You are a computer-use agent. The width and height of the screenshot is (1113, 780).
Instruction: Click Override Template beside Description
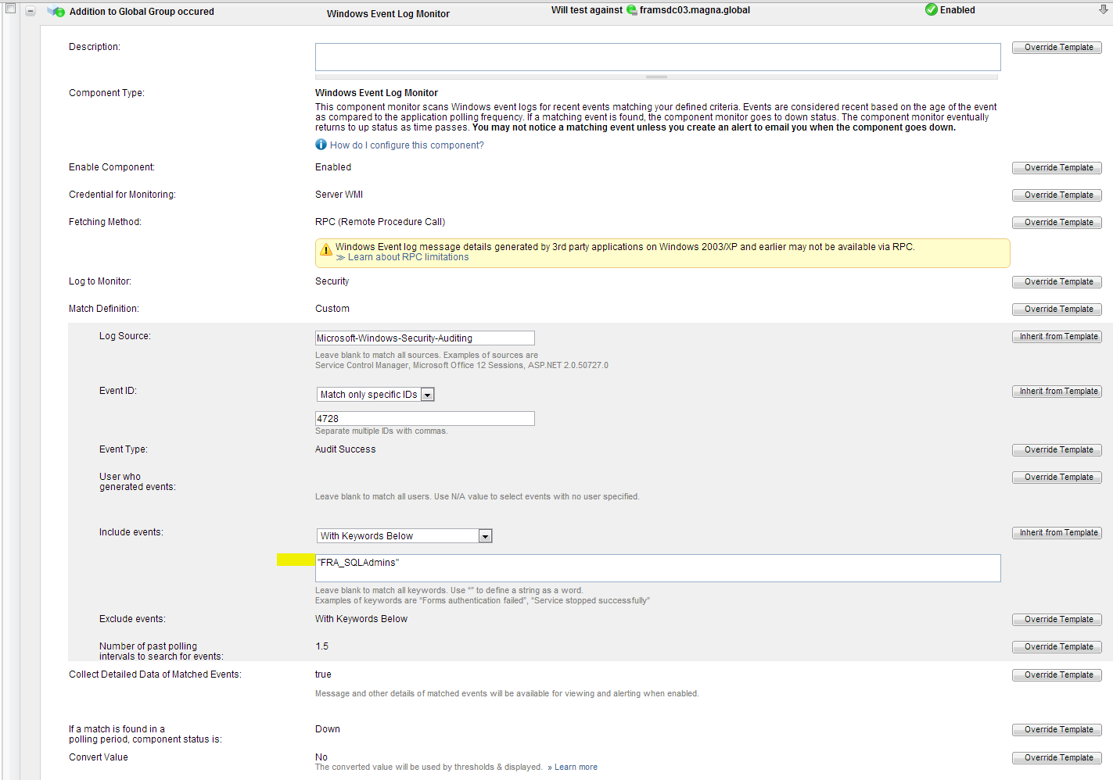[1057, 47]
